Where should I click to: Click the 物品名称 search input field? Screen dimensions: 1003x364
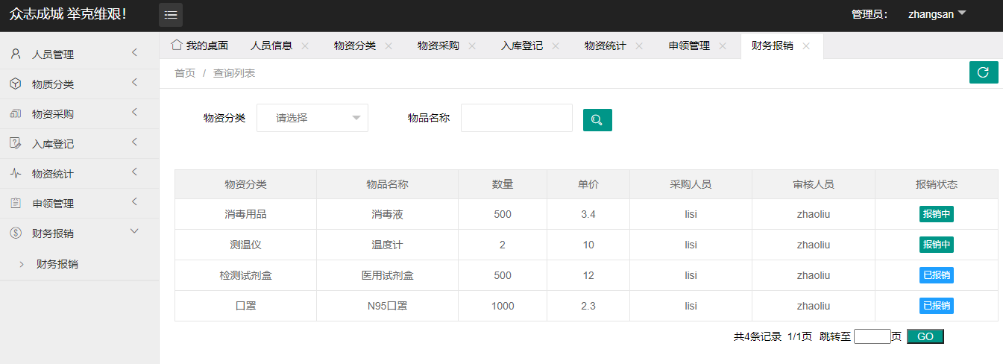pyautogui.click(x=516, y=118)
